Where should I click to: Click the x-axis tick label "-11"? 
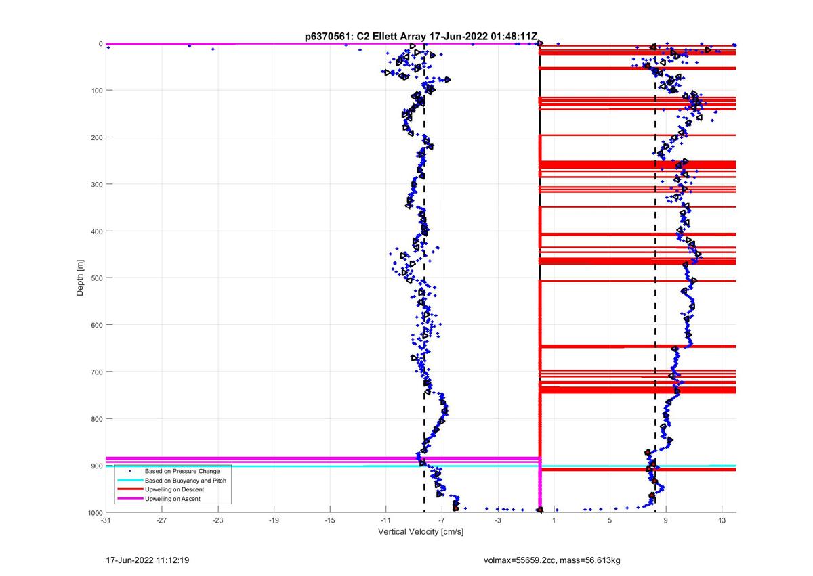pos(385,520)
